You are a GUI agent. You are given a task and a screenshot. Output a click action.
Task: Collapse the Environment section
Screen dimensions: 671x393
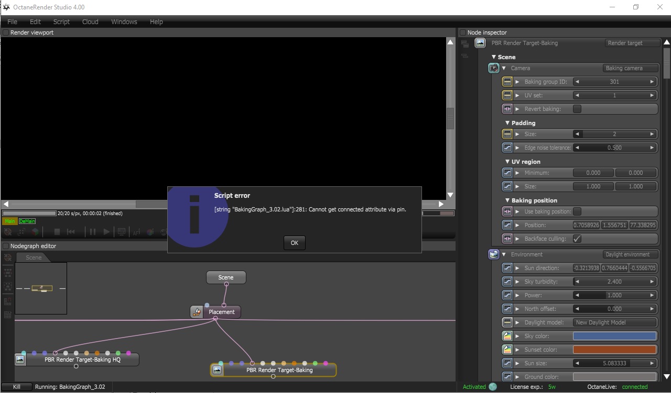click(504, 254)
